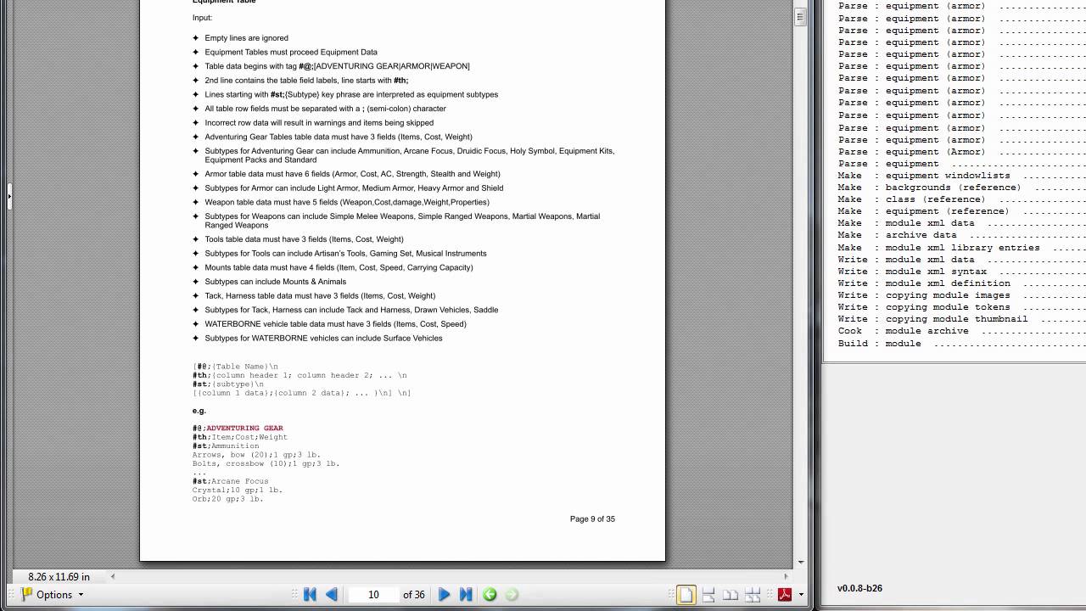Go to the first page of the PDF
The image size is (1086, 611).
tap(310, 595)
